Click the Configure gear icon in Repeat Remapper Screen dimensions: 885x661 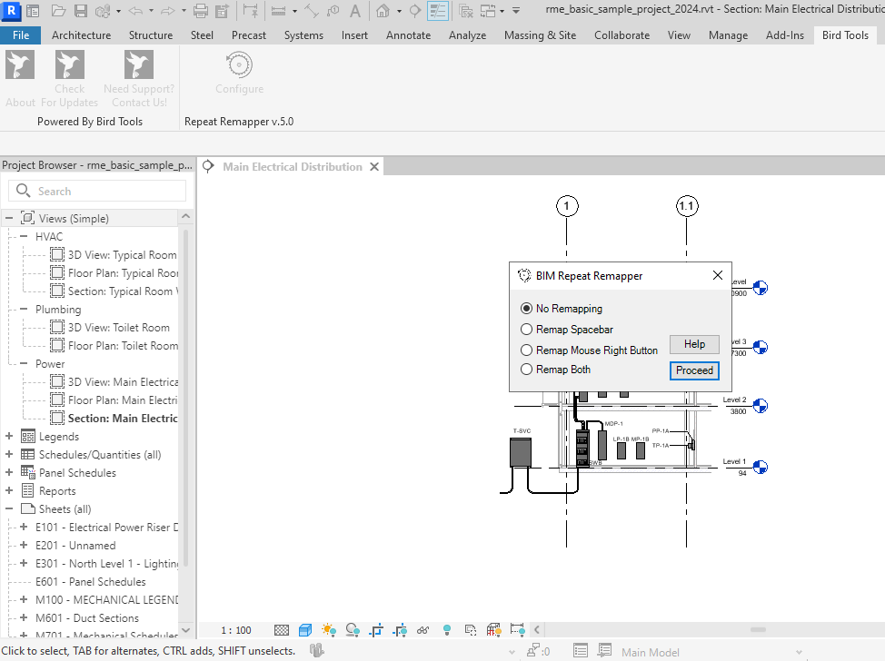coord(239,65)
